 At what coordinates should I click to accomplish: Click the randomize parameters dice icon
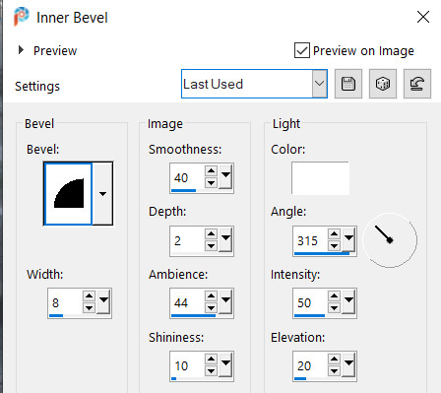coord(383,84)
